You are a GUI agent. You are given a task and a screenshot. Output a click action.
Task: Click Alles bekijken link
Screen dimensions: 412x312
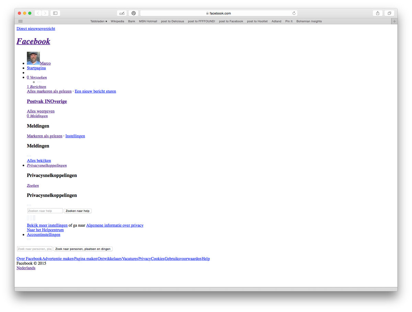39,161
